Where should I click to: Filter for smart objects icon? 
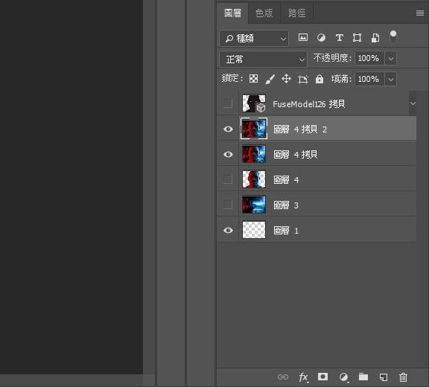pos(375,38)
